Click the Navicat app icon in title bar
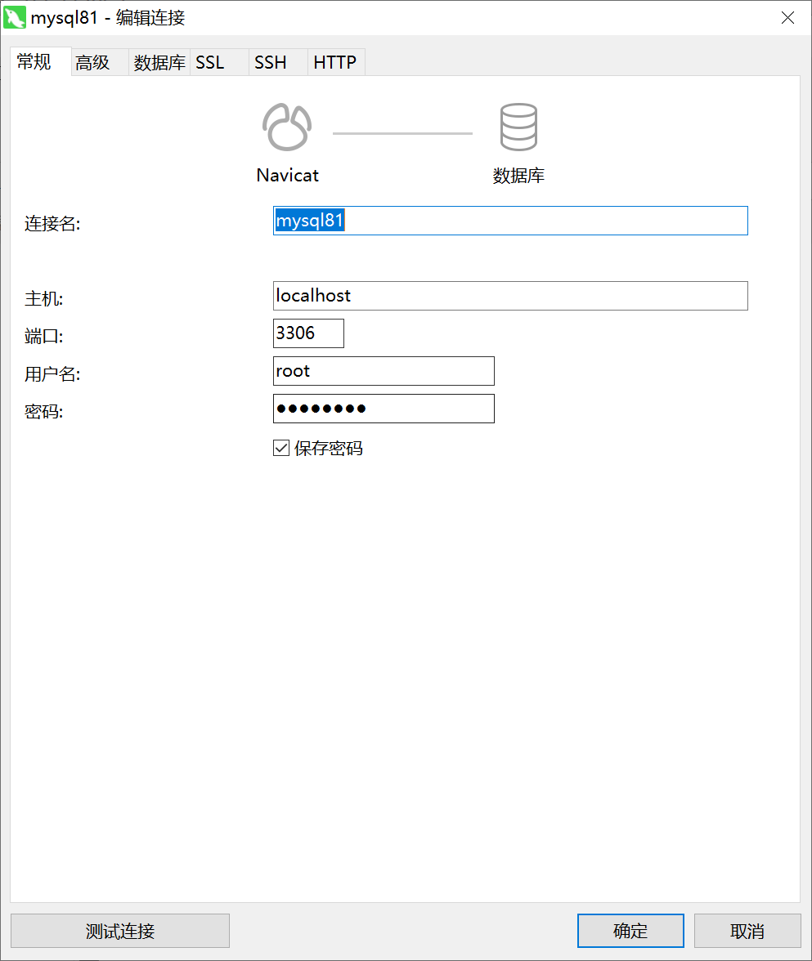The height and width of the screenshot is (961, 812). click(x=15, y=17)
